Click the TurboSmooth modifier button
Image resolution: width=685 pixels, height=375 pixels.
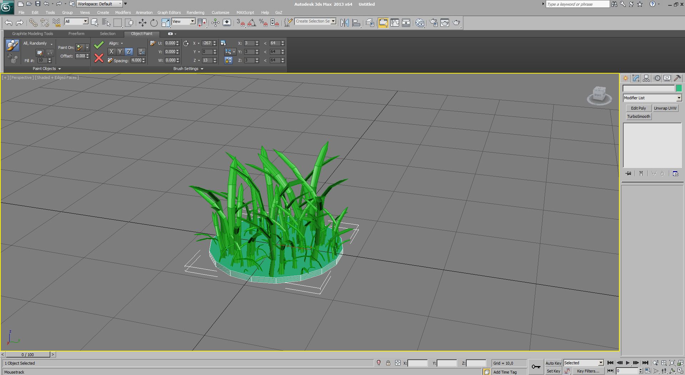pyautogui.click(x=638, y=116)
